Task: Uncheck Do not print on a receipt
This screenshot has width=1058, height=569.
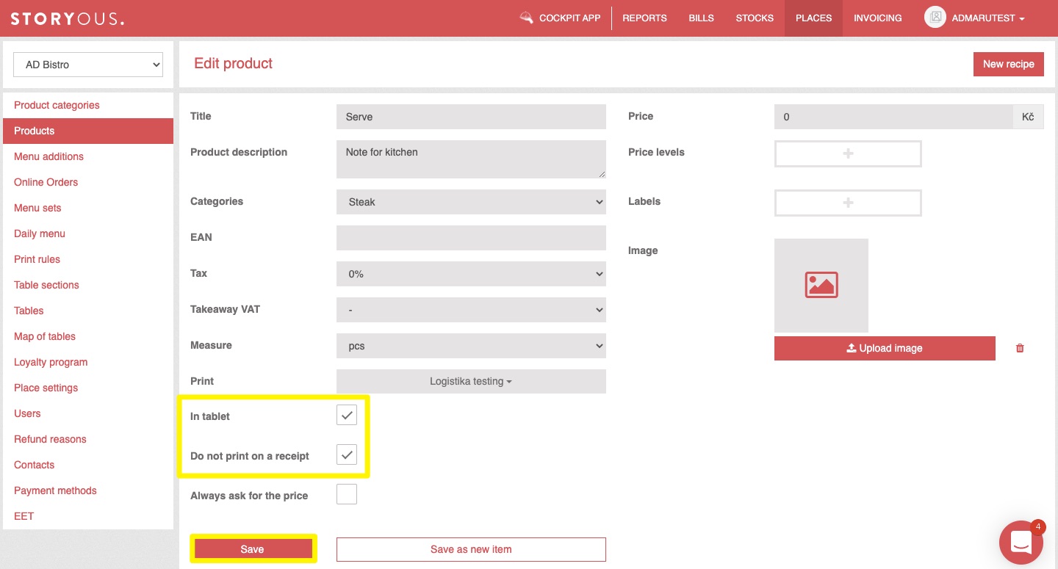Action: (347, 454)
